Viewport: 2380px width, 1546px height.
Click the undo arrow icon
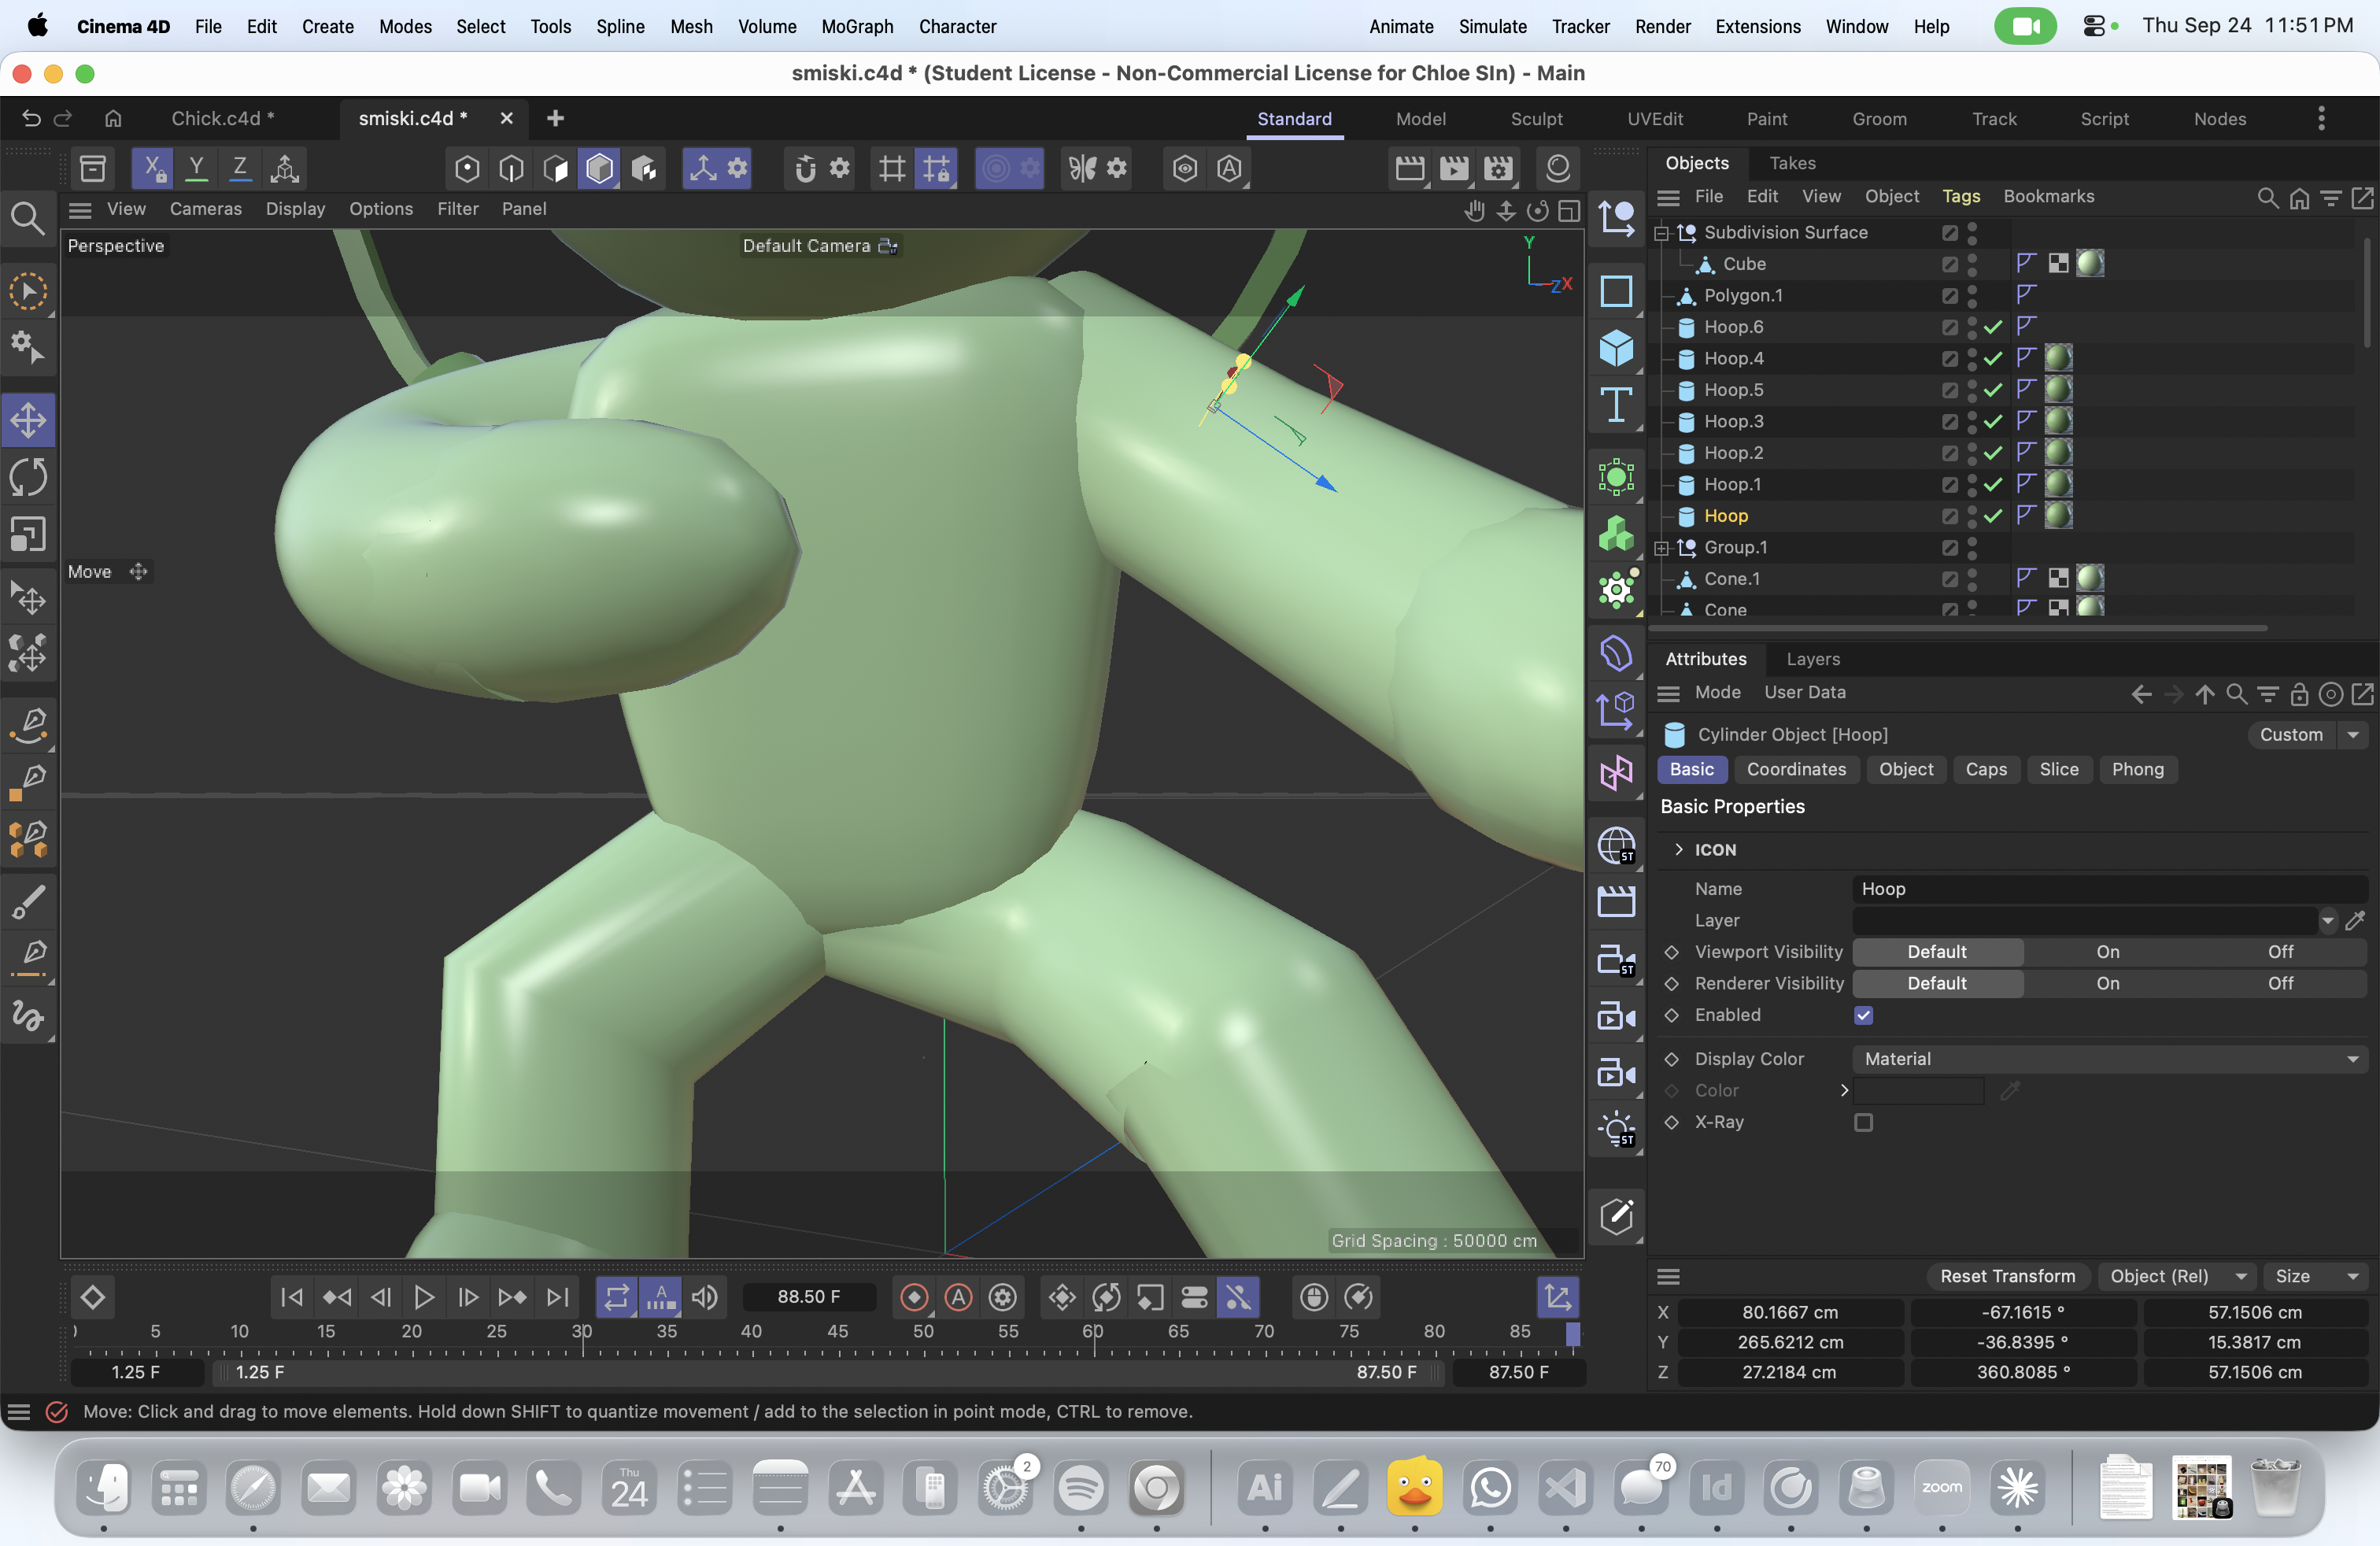31,118
